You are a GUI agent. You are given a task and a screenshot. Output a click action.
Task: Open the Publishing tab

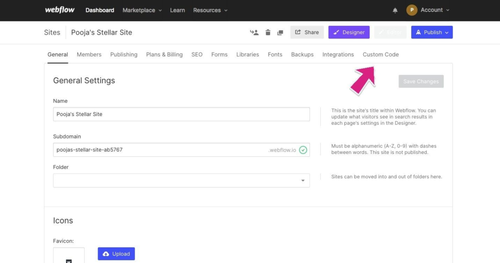click(124, 55)
